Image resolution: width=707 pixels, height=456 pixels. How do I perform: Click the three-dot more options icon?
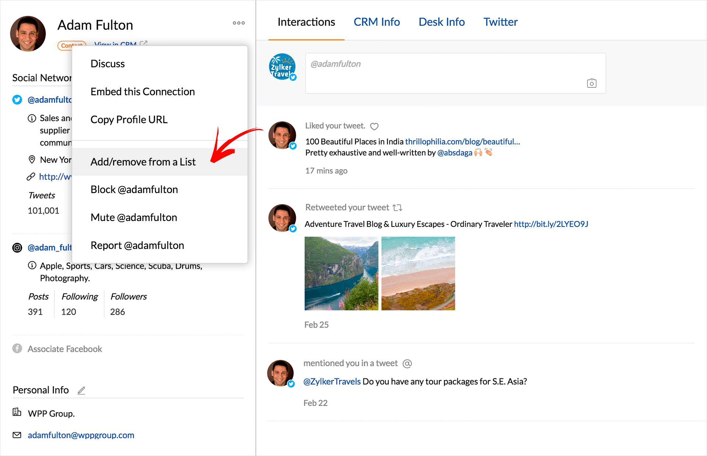pos(239,23)
